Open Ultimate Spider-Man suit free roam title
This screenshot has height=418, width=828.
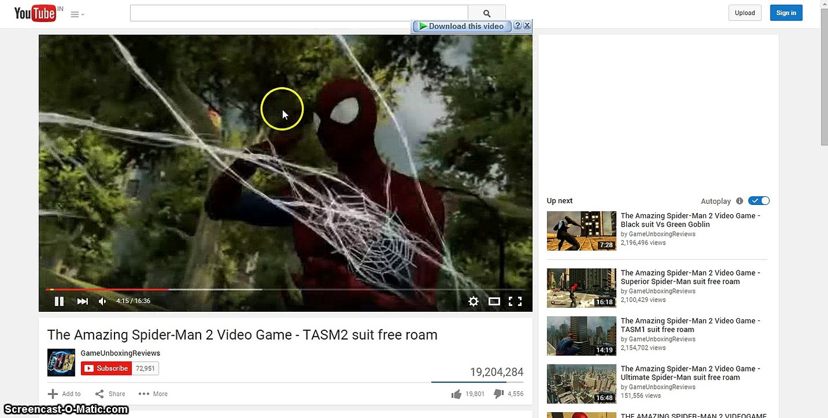690,373
